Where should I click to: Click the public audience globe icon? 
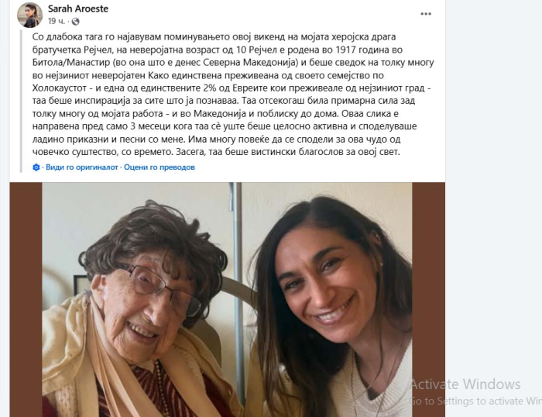pyautogui.click(x=75, y=22)
